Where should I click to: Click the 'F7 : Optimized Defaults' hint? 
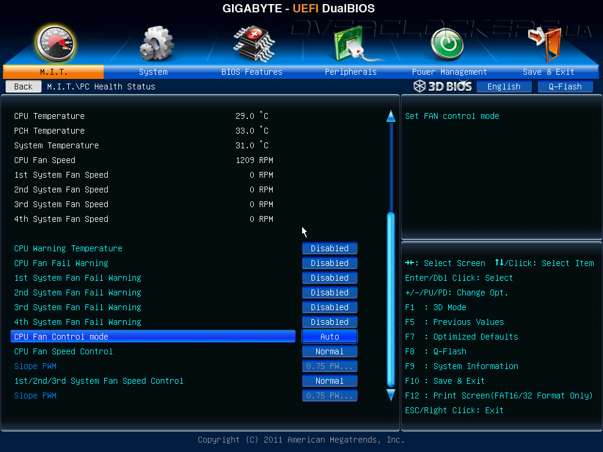point(462,337)
